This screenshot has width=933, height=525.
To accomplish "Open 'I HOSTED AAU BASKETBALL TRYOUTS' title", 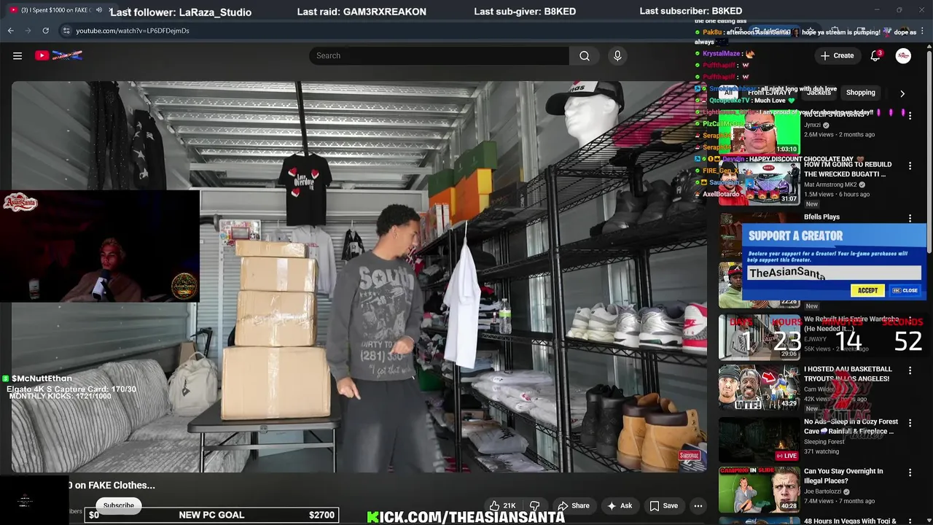I will pos(848,374).
